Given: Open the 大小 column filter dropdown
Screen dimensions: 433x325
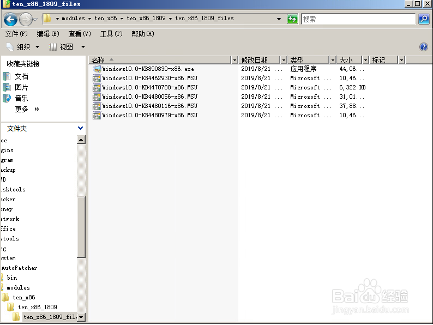Looking at the screenshot, I should [365, 60].
